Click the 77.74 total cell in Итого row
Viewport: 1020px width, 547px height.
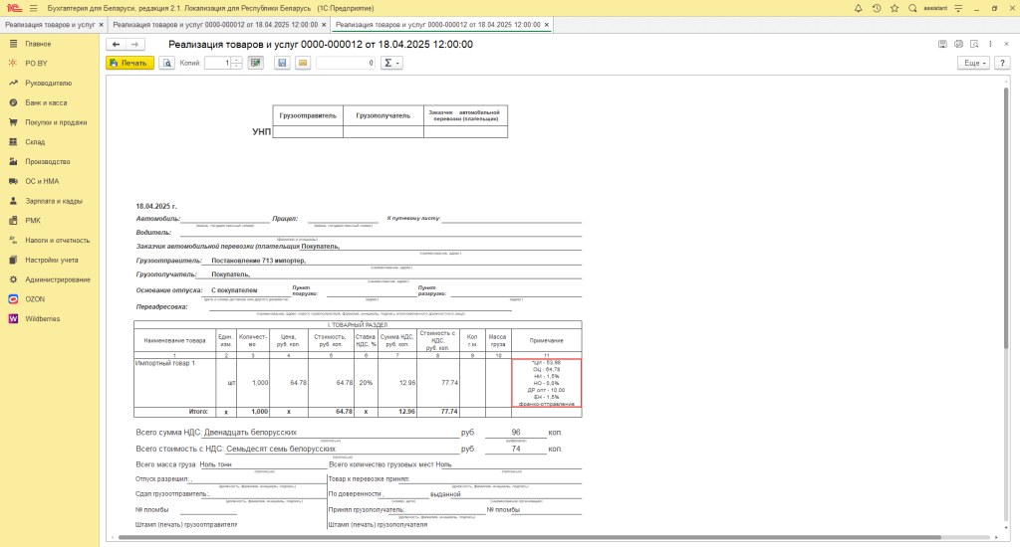click(439, 412)
